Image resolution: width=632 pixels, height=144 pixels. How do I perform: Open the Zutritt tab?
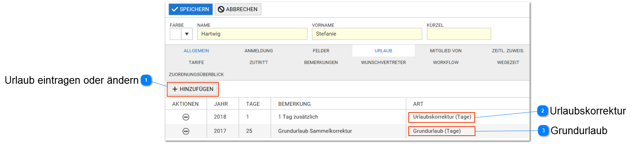pyautogui.click(x=259, y=63)
